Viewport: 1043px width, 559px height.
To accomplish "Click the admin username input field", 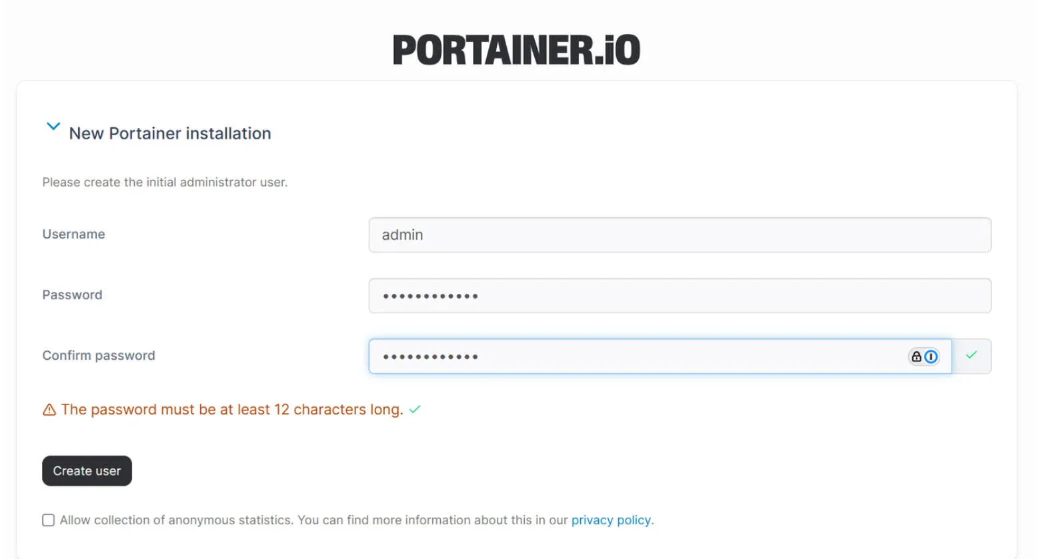I will click(680, 235).
